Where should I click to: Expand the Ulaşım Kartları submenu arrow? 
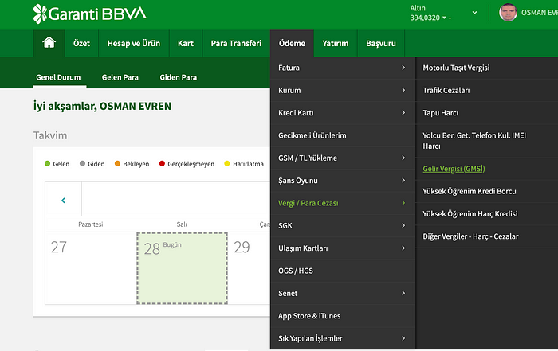[403, 248]
